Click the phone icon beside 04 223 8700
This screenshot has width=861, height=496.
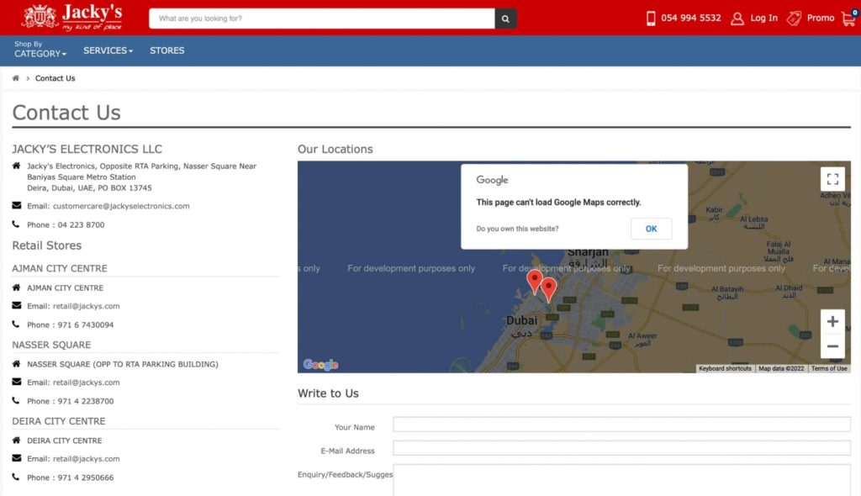tap(16, 224)
